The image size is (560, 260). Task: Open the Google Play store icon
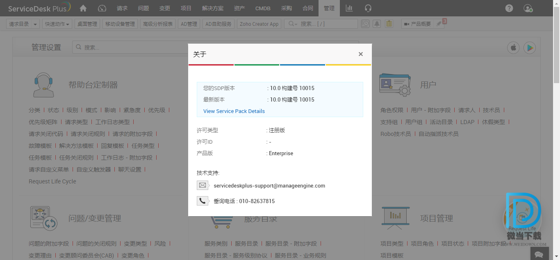[x=530, y=47]
